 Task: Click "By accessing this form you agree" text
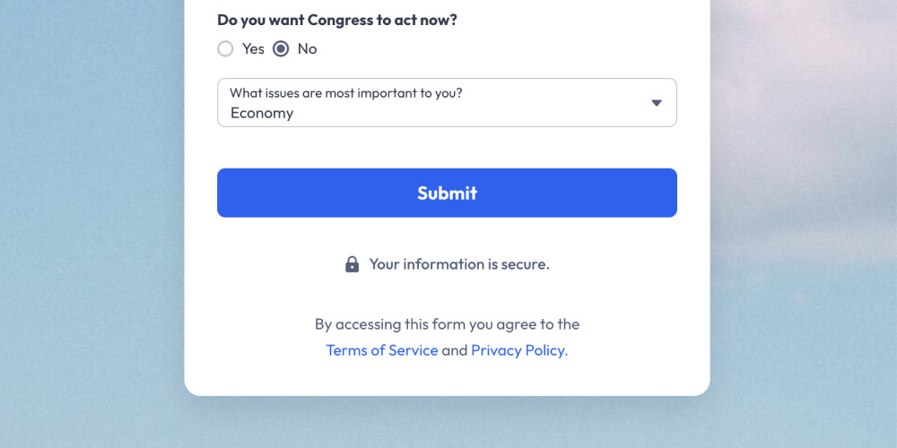[x=447, y=323]
